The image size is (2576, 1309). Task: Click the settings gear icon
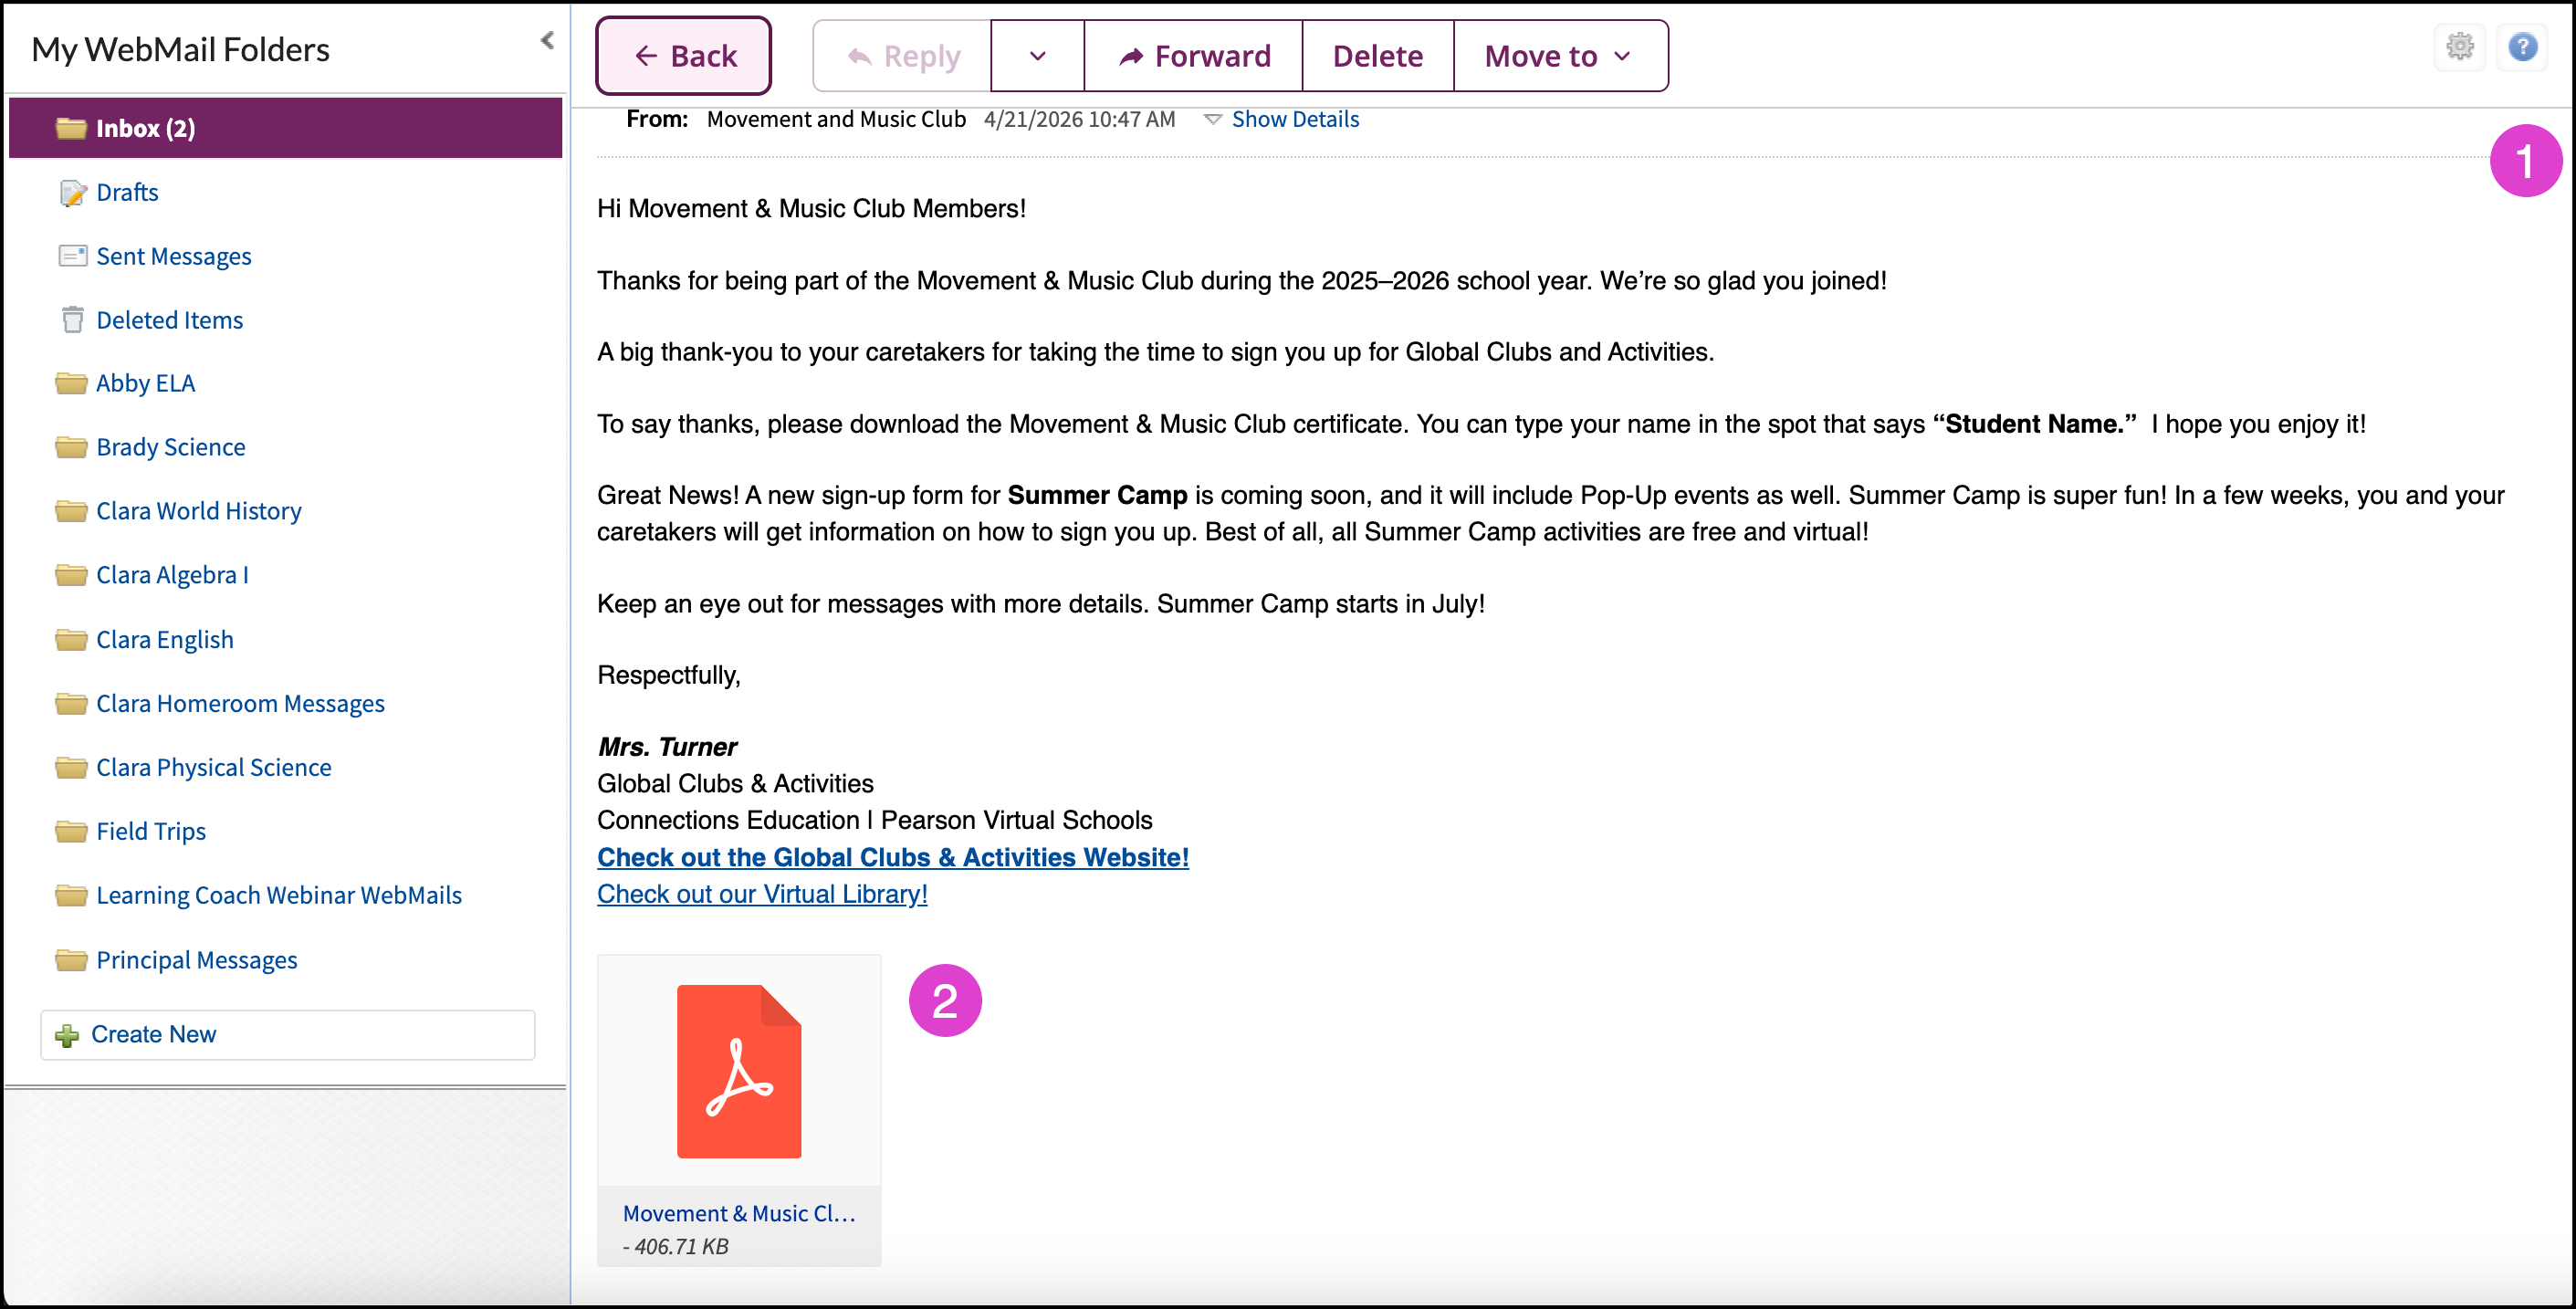click(2460, 46)
